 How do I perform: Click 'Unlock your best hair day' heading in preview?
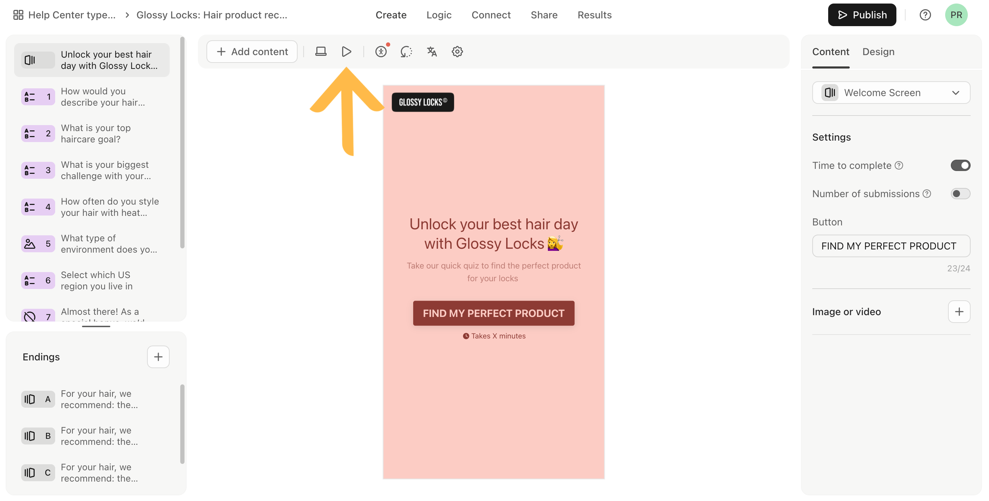[493, 234]
